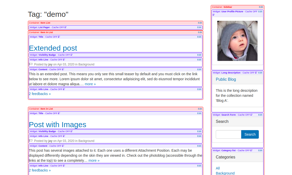Click the 'Item List' container name
The width and height of the screenshot is (292, 175).
(x=46, y=23)
